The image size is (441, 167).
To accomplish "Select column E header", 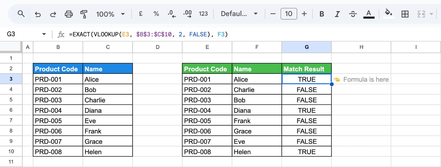I will 207,47.
